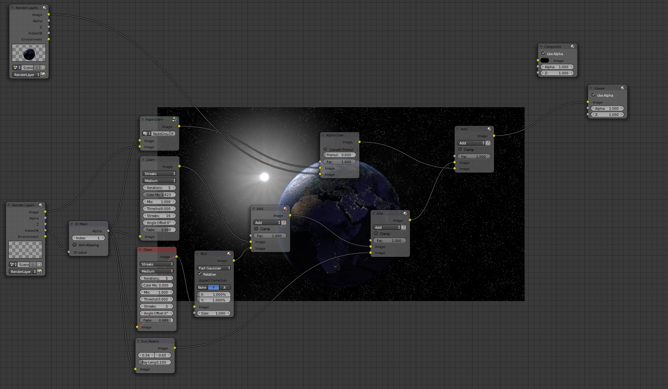Click Ray Leng 0.100 field in Sun Beams node

coord(154,362)
